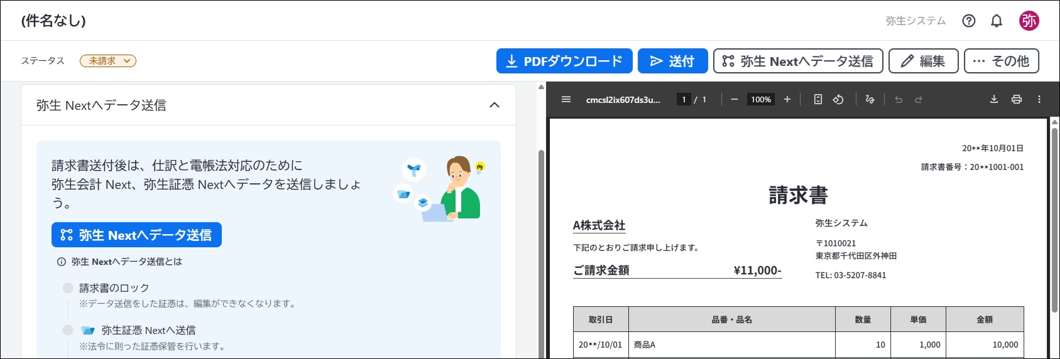Click the 数量 column header
This screenshot has width=1060, height=359.
point(863,319)
